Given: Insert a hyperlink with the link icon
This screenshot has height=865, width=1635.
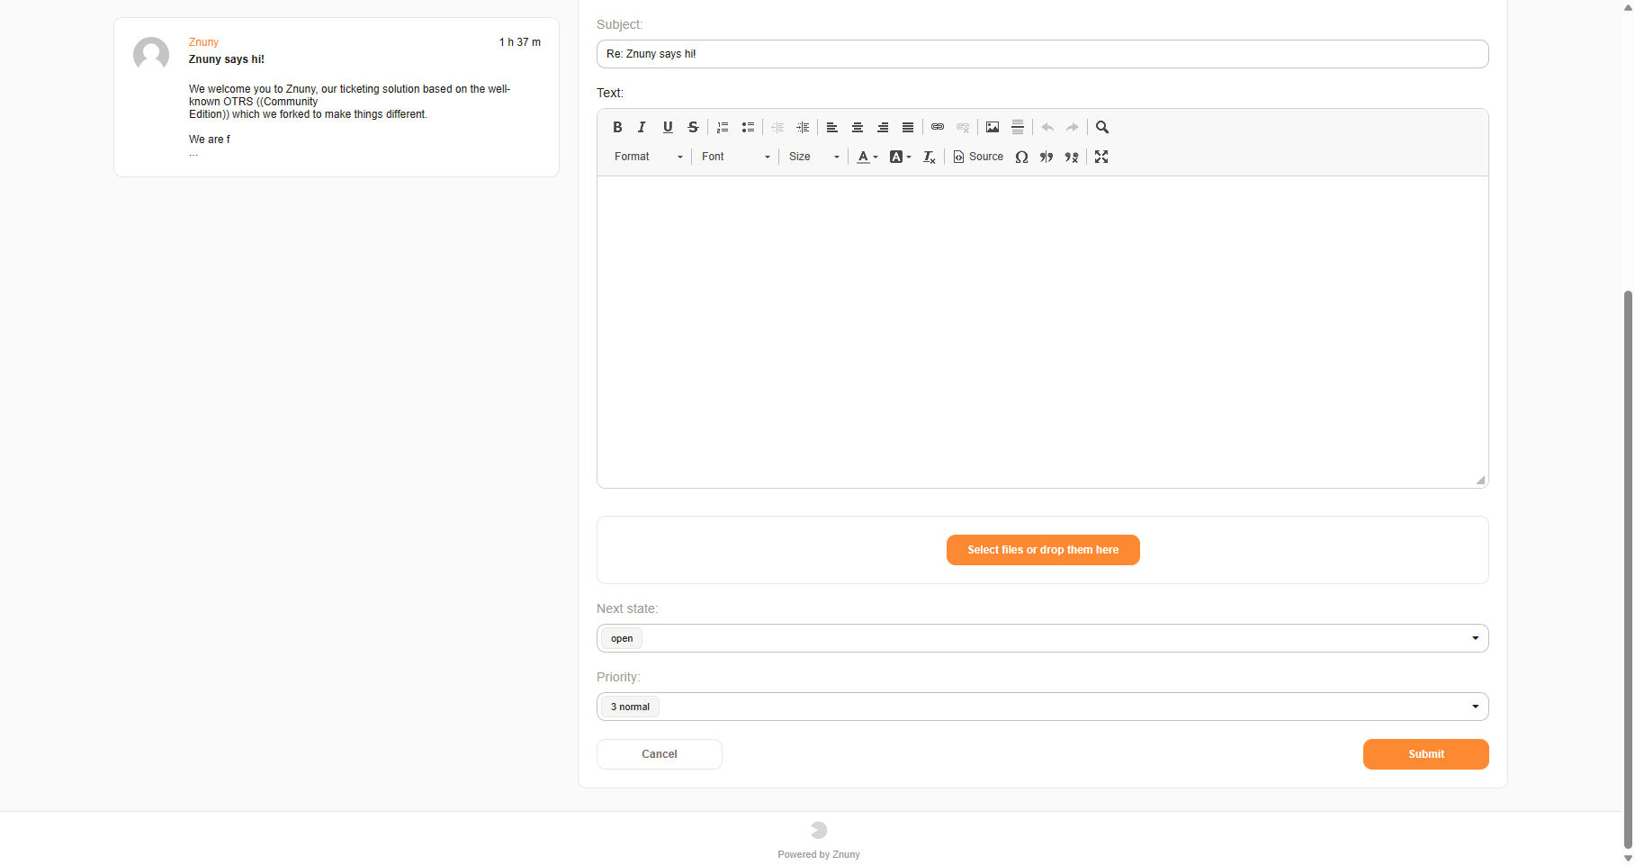Looking at the screenshot, I should [x=938, y=127].
